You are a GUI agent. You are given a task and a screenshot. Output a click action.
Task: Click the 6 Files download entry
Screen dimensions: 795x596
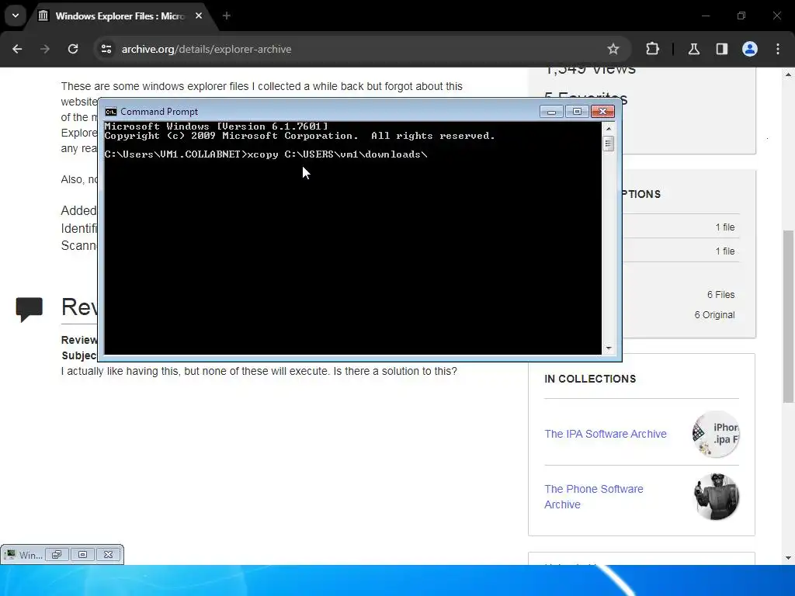pyautogui.click(x=720, y=294)
